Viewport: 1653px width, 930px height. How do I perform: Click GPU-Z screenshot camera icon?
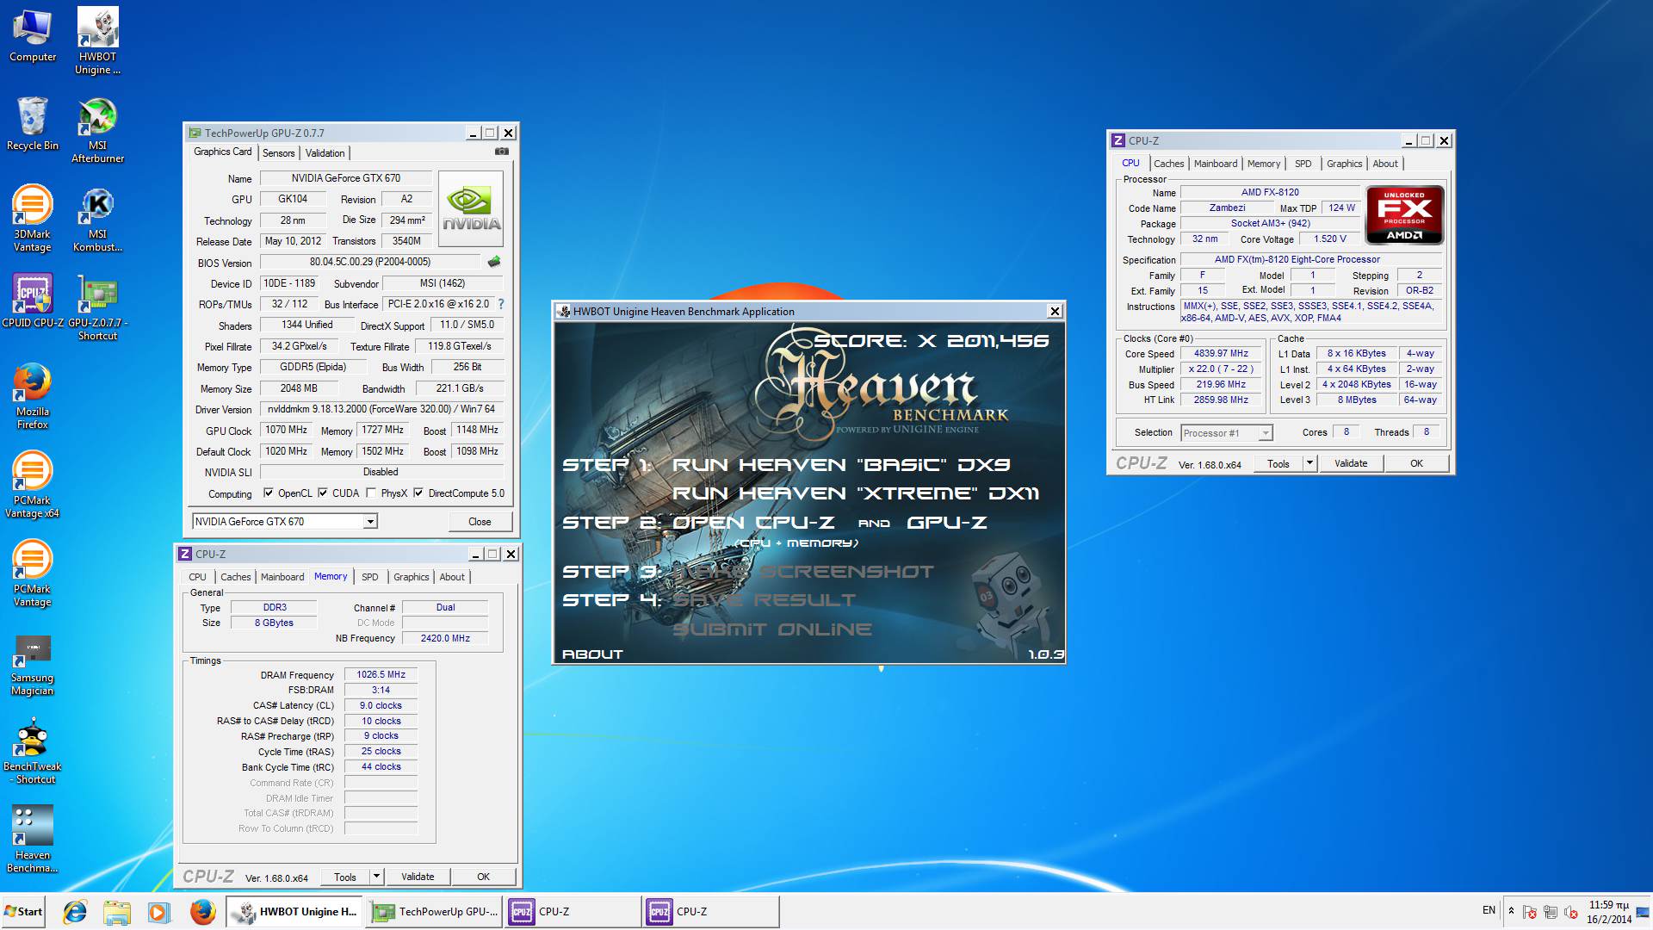coord(501,152)
